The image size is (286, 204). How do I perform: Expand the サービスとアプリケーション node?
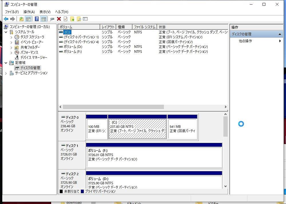point(6,73)
